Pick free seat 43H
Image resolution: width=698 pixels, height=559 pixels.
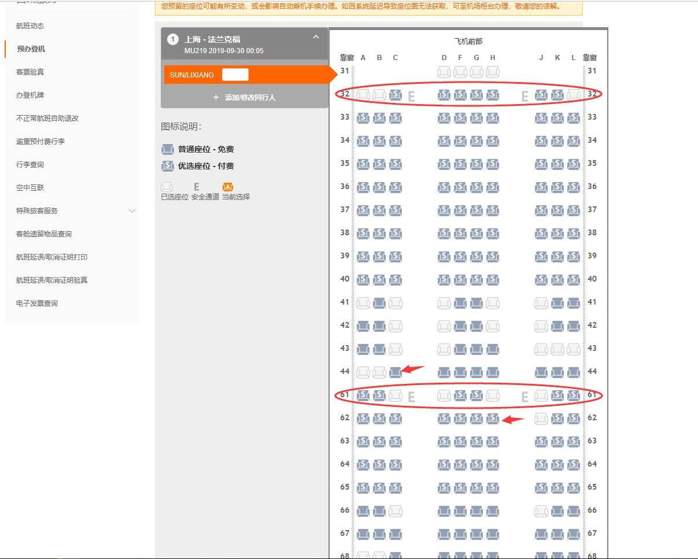[493, 349]
